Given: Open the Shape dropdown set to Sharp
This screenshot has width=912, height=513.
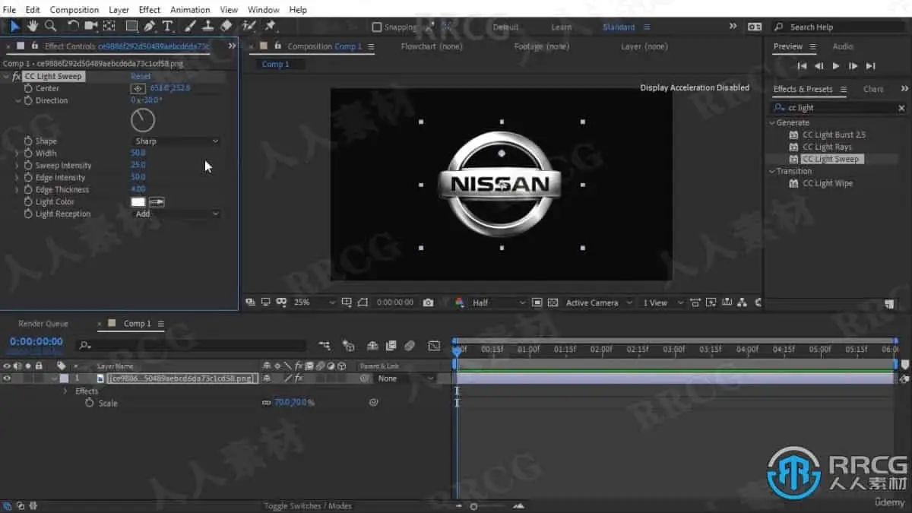Looking at the screenshot, I should (176, 141).
